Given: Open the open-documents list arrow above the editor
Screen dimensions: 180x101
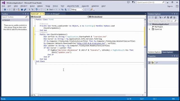Looking at the screenshot, I should [x=145, y=14].
